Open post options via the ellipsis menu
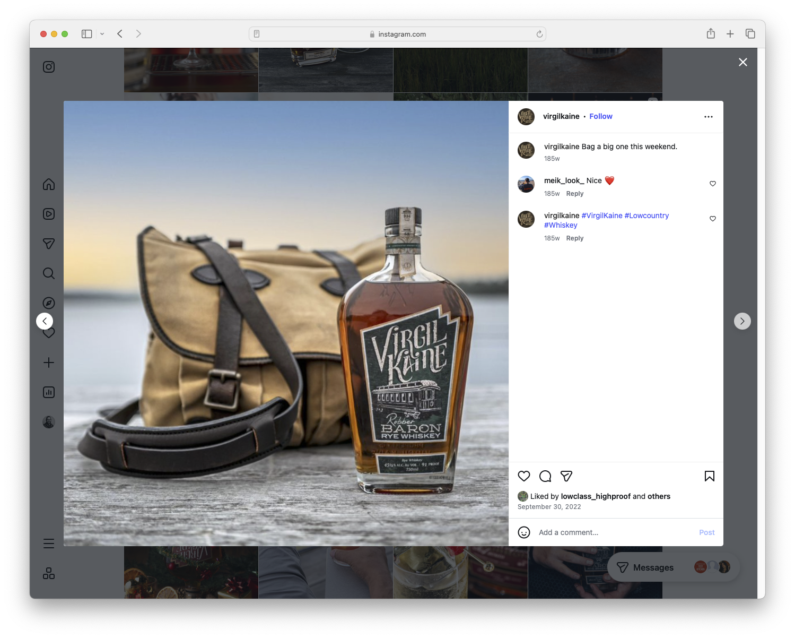 709,116
